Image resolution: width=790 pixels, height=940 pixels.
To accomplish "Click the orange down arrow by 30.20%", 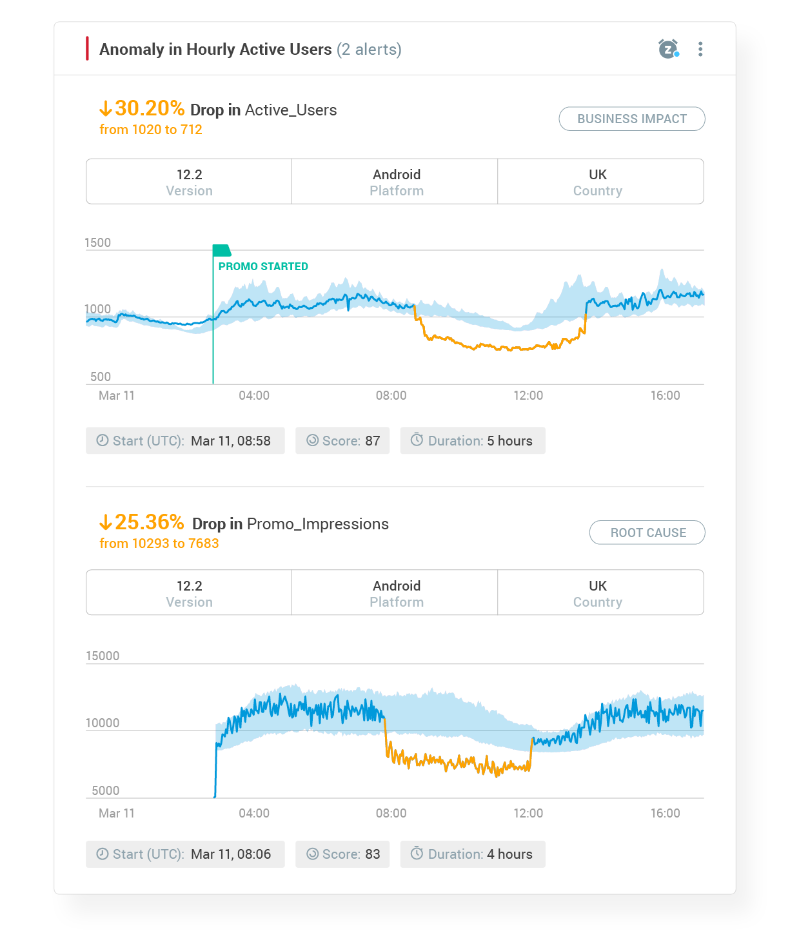I will 106,108.
